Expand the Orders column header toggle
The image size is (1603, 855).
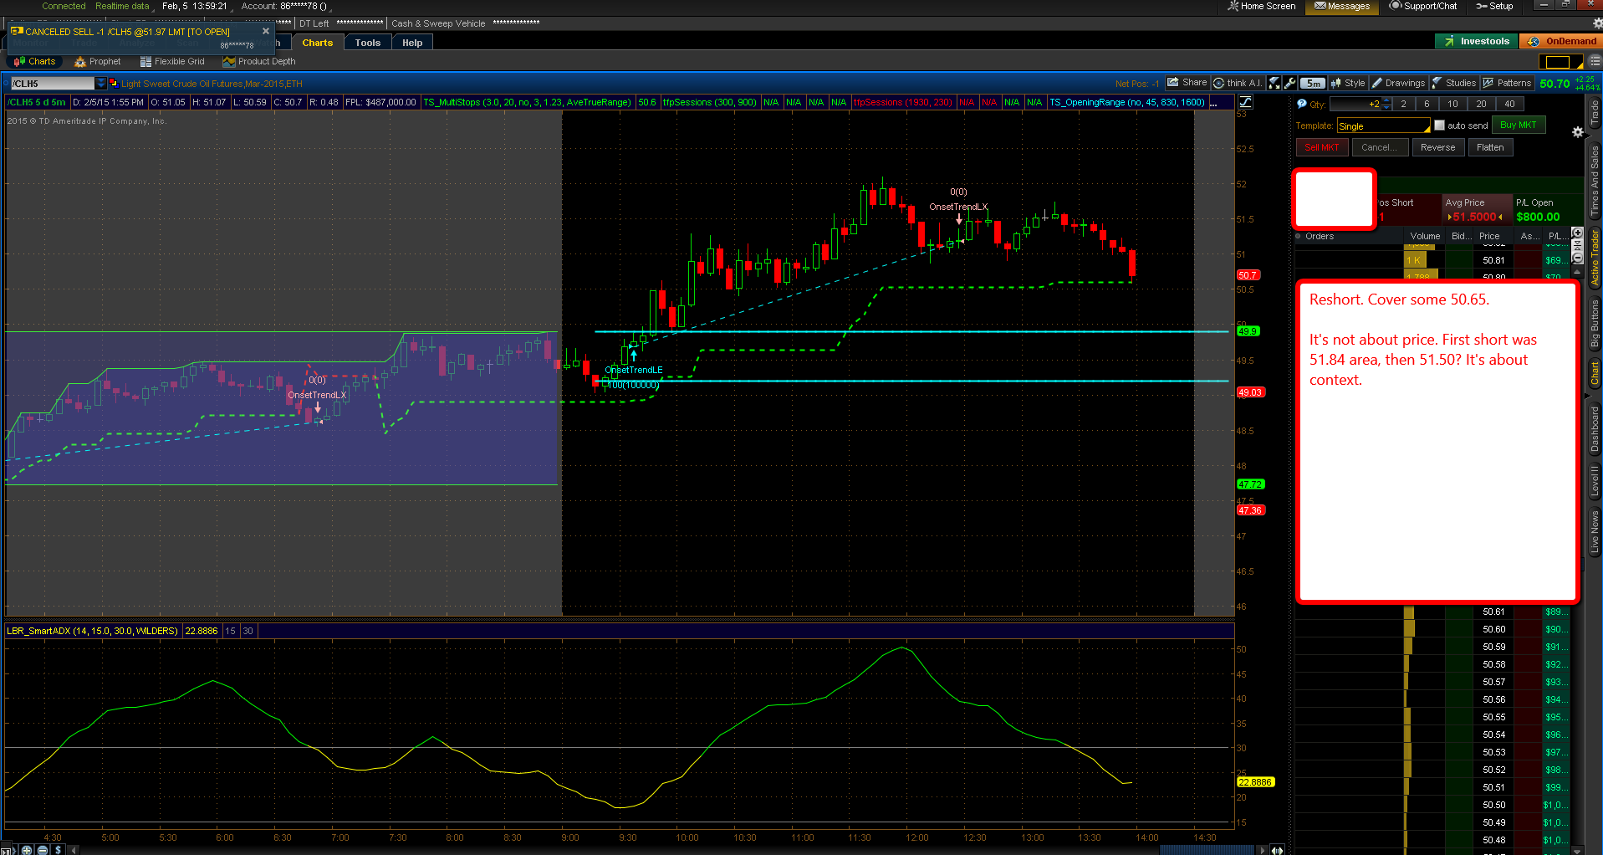pyautogui.click(x=1299, y=236)
